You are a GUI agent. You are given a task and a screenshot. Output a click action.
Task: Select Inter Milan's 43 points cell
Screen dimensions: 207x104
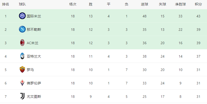(198, 16)
